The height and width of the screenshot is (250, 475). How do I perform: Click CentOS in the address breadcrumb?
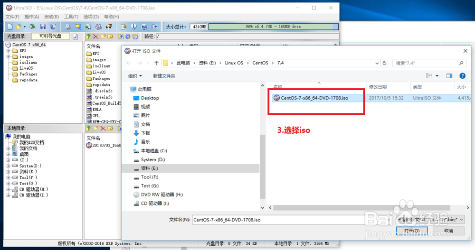coord(260,63)
